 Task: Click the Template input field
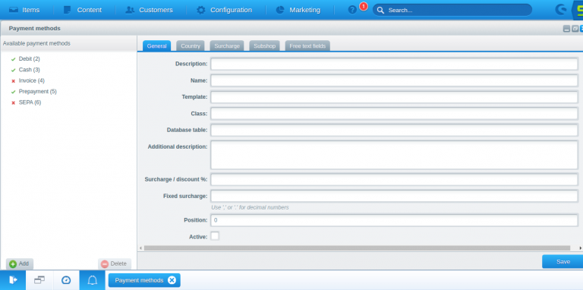click(x=394, y=97)
